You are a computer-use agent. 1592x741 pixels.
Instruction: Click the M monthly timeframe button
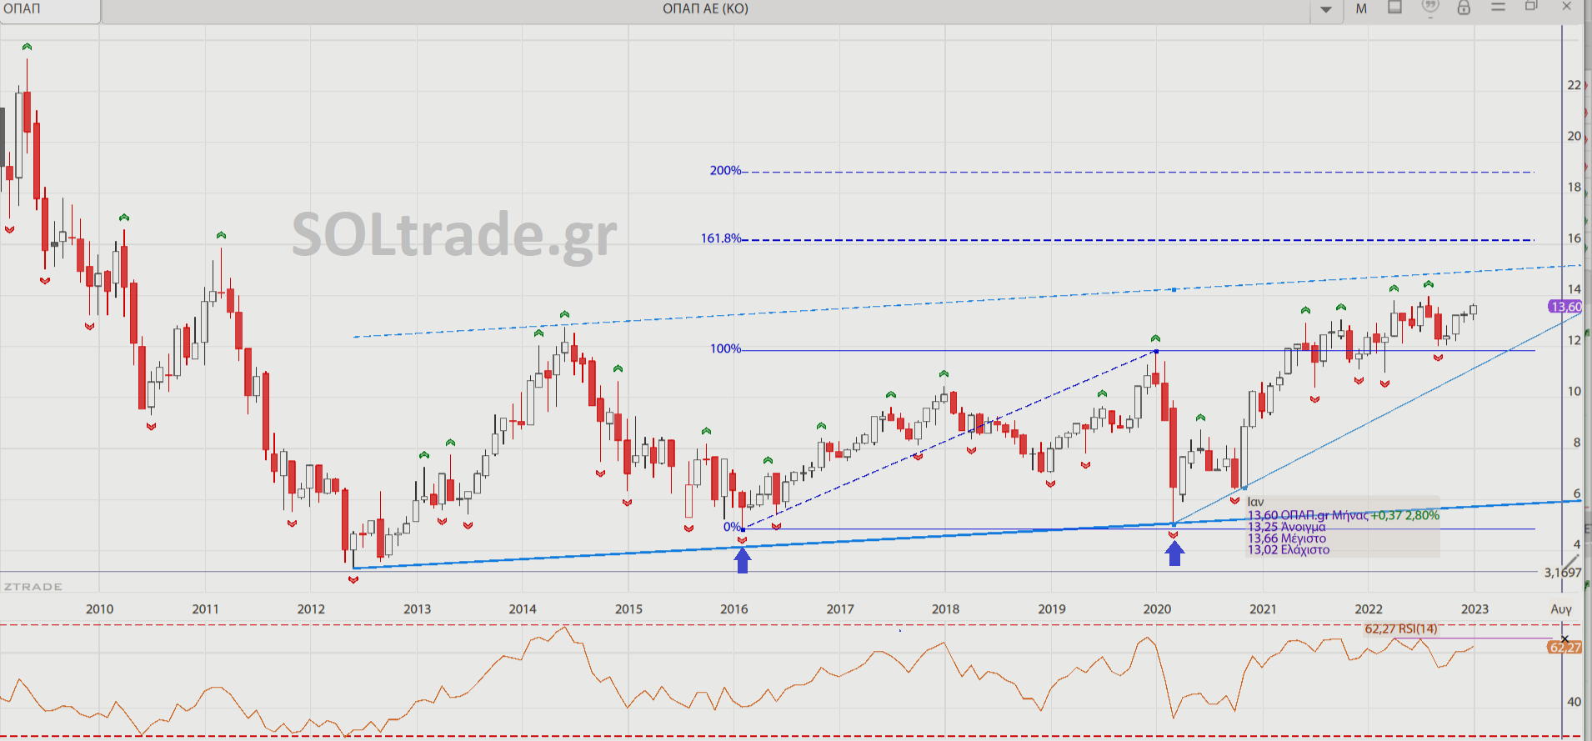pyautogui.click(x=1361, y=9)
